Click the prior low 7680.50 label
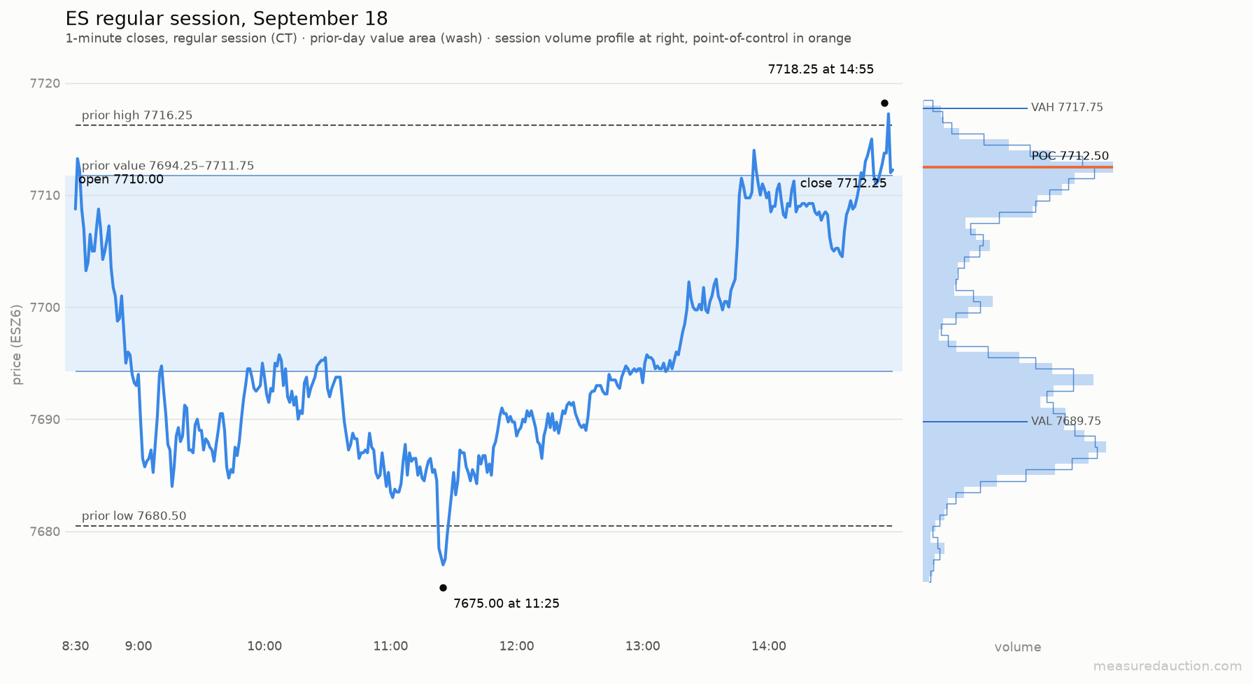The image size is (1253, 684). [134, 516]
